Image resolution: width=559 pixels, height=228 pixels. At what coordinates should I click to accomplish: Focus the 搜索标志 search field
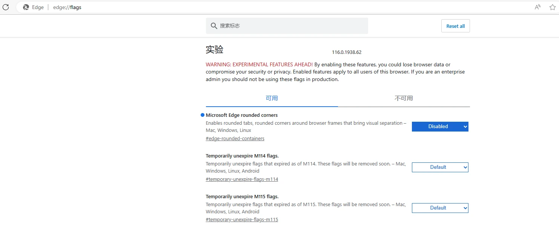point(290,26)
